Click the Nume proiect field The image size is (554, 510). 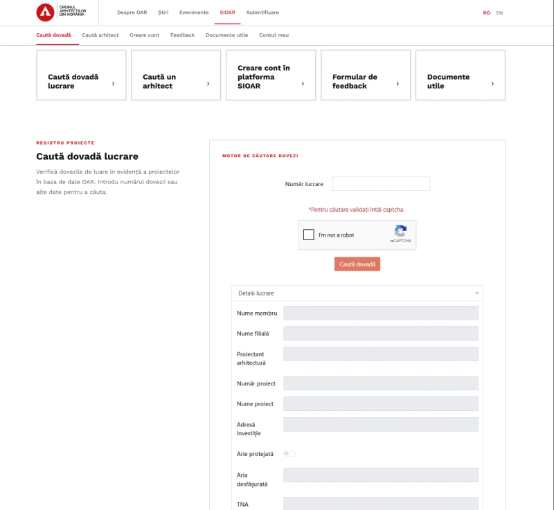pyautogui.click(x=381, y=403)
